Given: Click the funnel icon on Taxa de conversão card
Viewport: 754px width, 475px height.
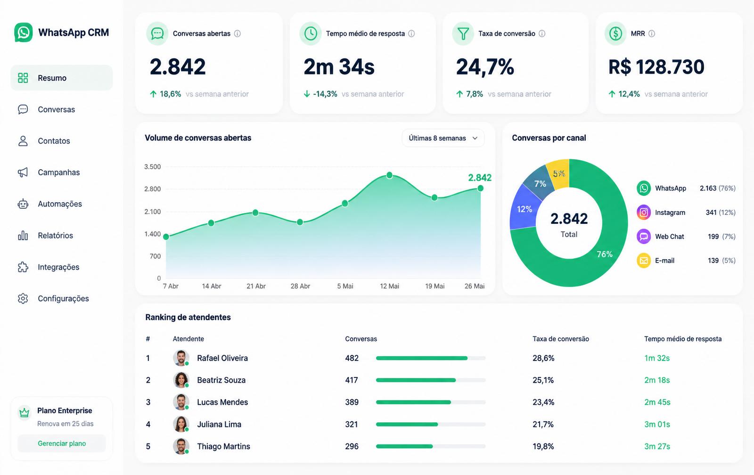Looking at the screenshot, I should pos(463,33).
